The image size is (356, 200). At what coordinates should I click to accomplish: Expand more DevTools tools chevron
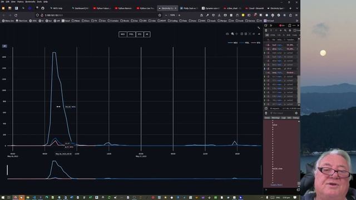271,26
